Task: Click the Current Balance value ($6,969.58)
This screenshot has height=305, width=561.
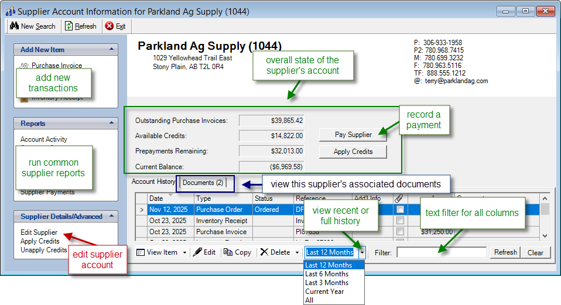Action: tap(271, 167)
